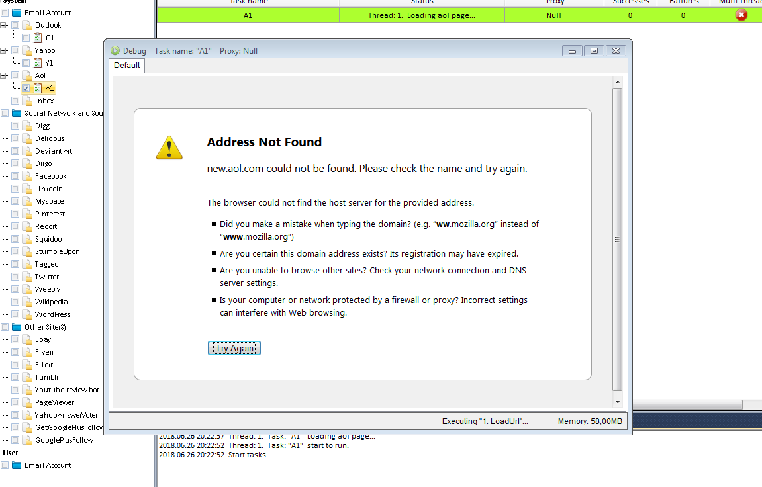Click the Y1 task script icon

pyautogui.click(x=38, y=63)
